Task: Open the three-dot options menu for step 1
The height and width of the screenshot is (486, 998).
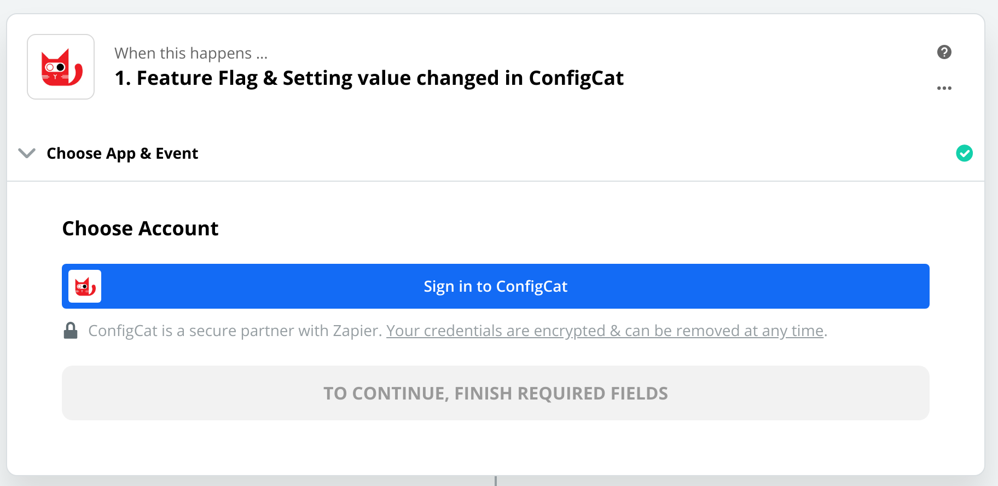Action: (945, 88)
